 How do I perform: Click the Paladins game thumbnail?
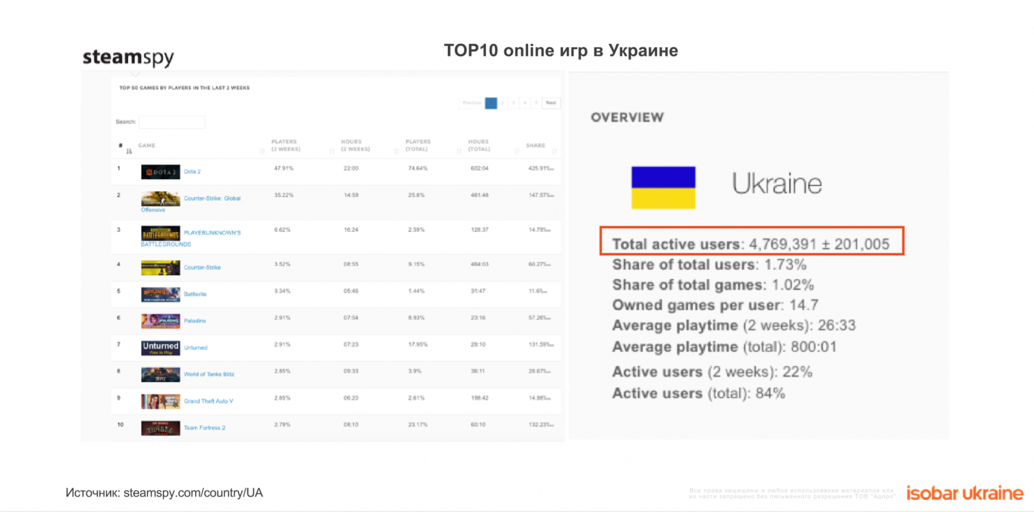[160, 321]
